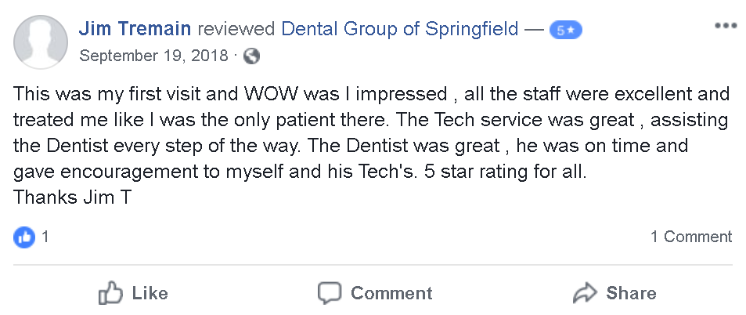Click the thumbs-up icon on Like button
This screenshot has width=746, height=315.
pyautogui.click(x=111, y=293)
